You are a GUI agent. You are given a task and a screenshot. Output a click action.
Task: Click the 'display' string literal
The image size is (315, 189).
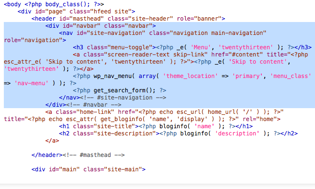click(x=192, y=120)
